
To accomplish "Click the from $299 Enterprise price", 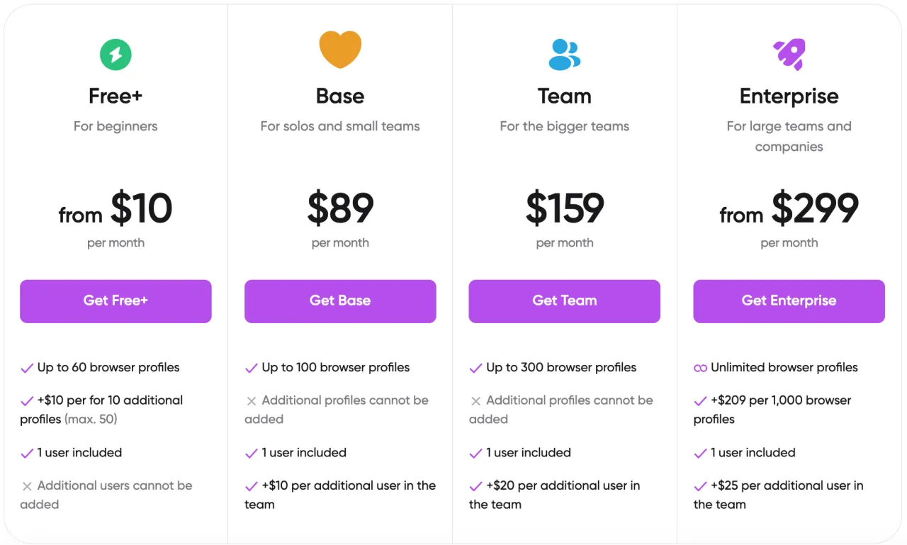I will pyautogui.click(x=789, y=208).
